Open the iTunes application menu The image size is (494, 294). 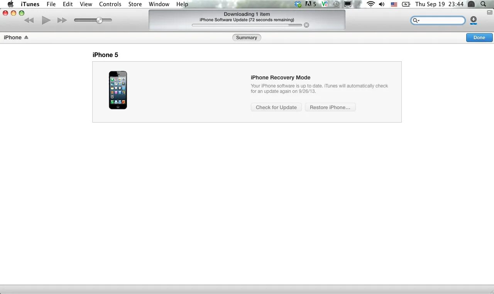tap(30, 4)
